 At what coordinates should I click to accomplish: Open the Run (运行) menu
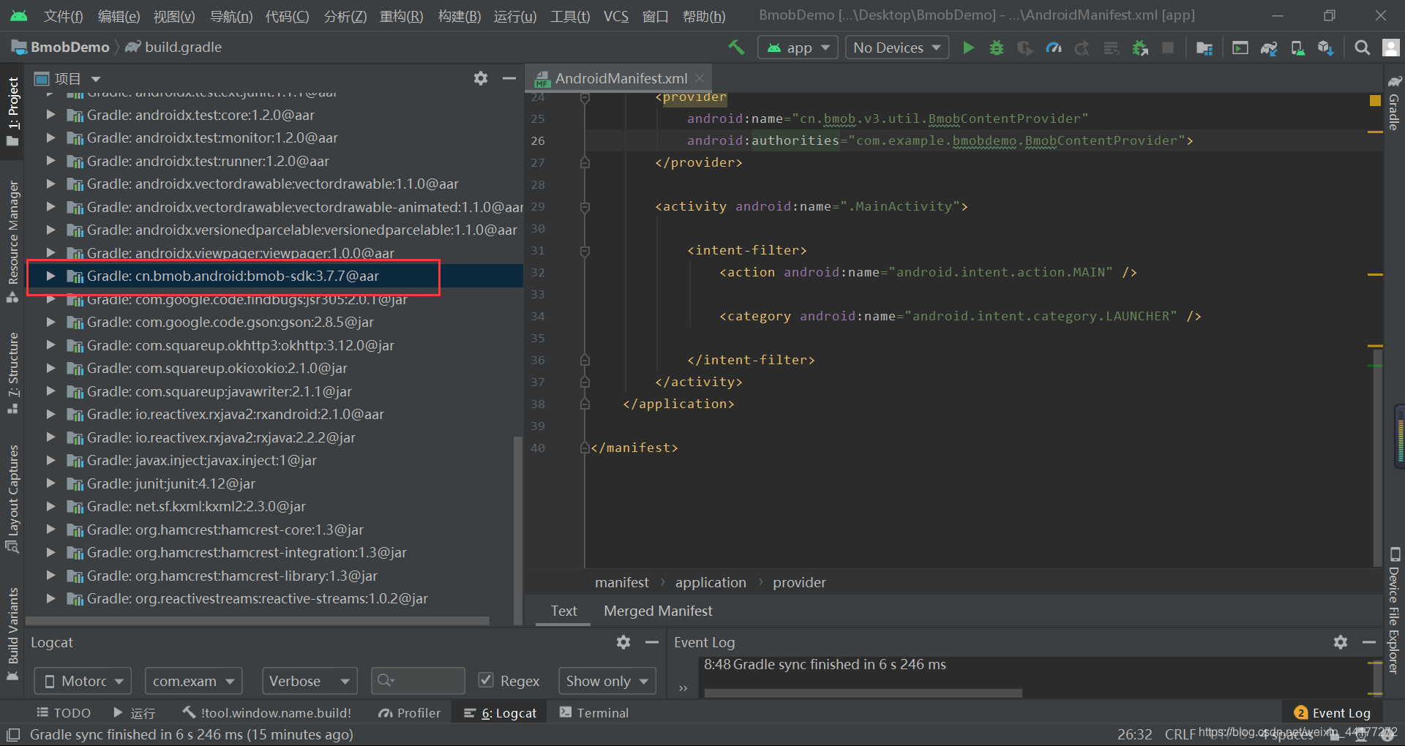(515, 16)
